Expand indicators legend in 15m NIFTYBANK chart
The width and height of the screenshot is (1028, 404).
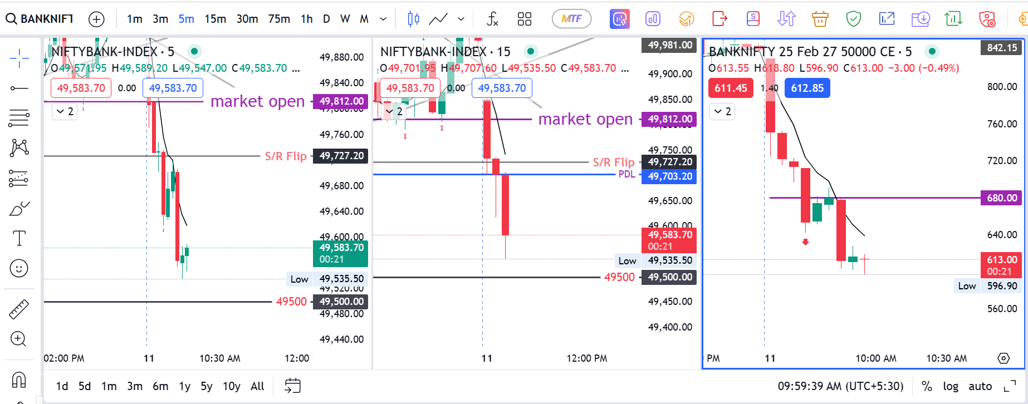click(x=394, y=111)
